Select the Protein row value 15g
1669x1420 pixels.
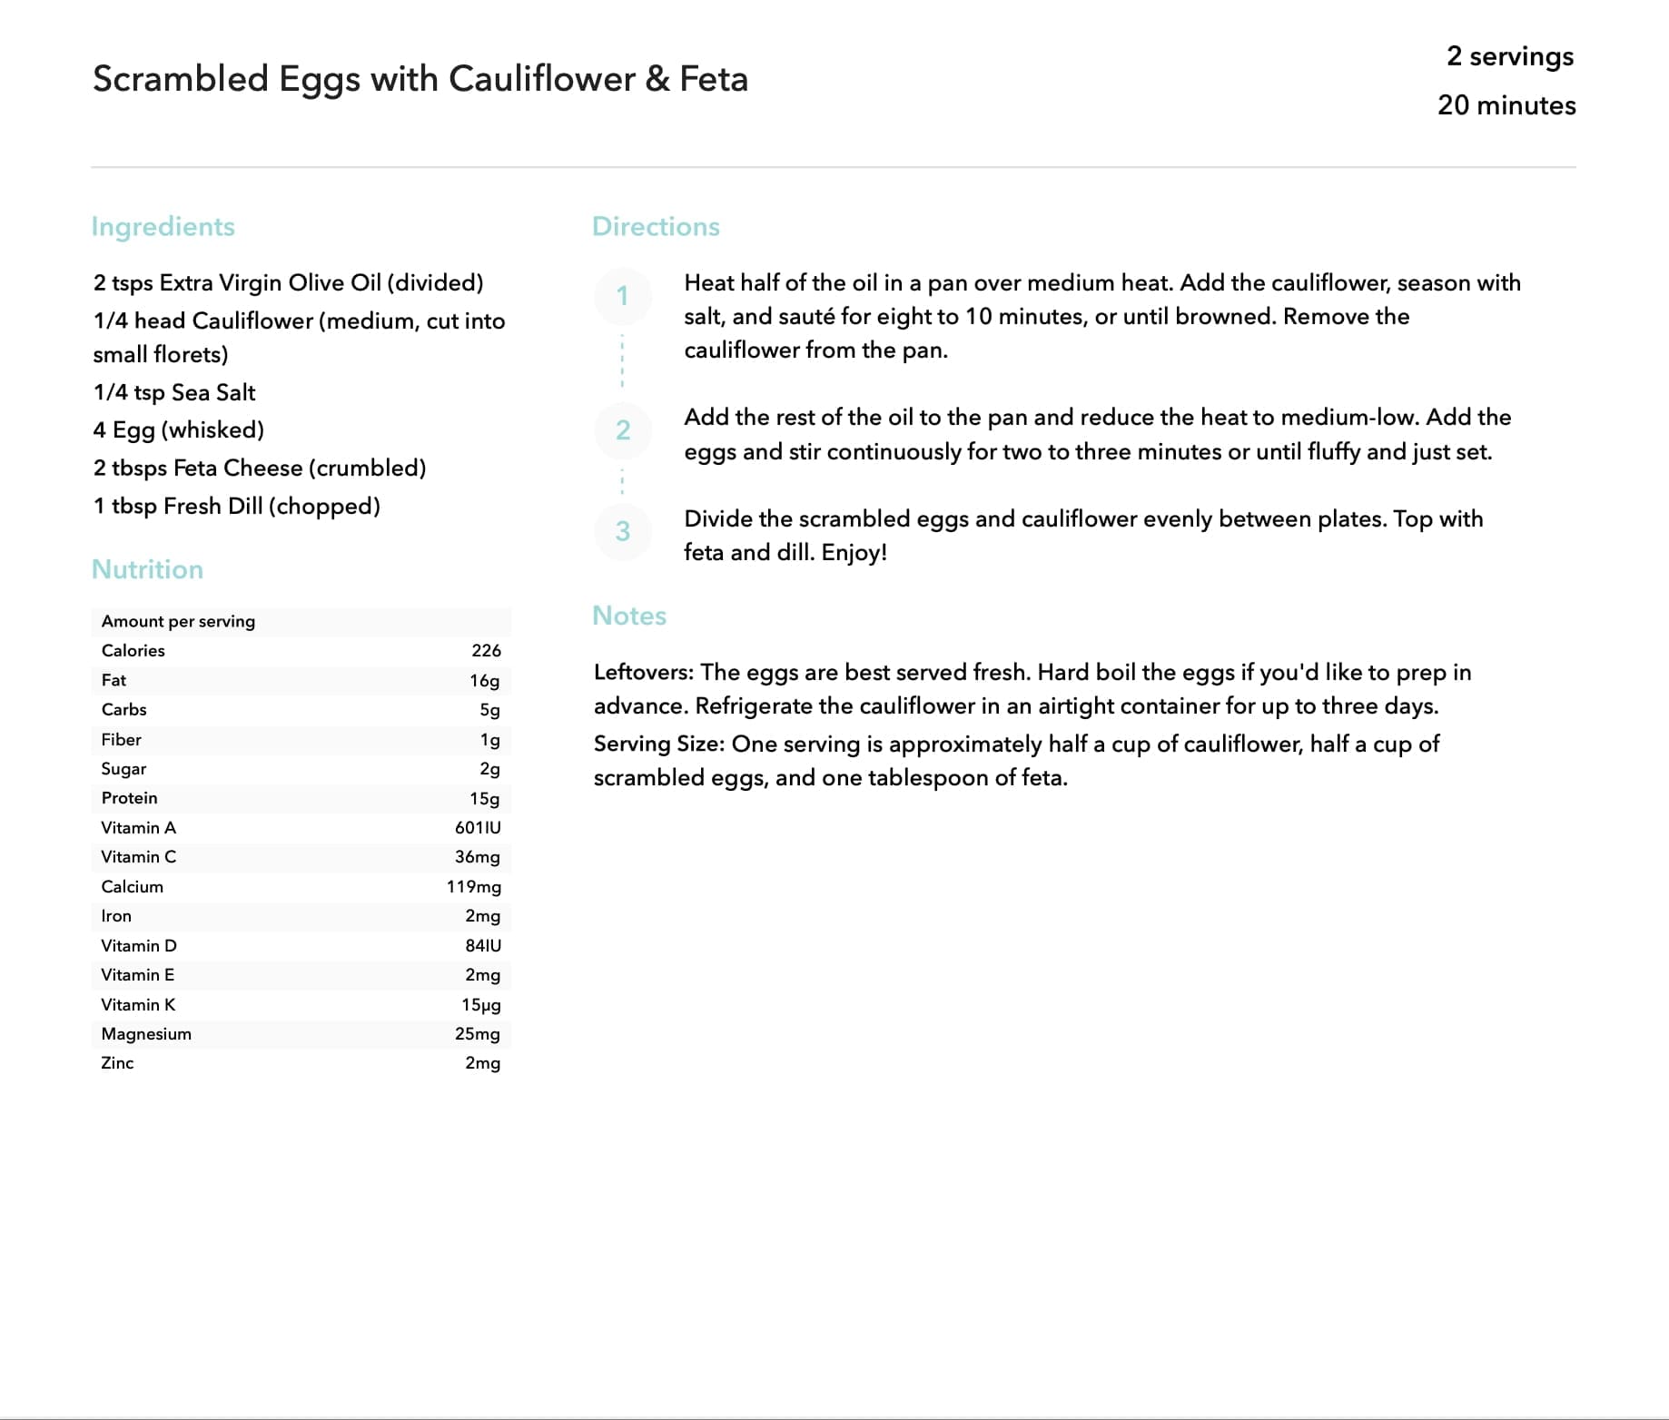pos(485,798)
